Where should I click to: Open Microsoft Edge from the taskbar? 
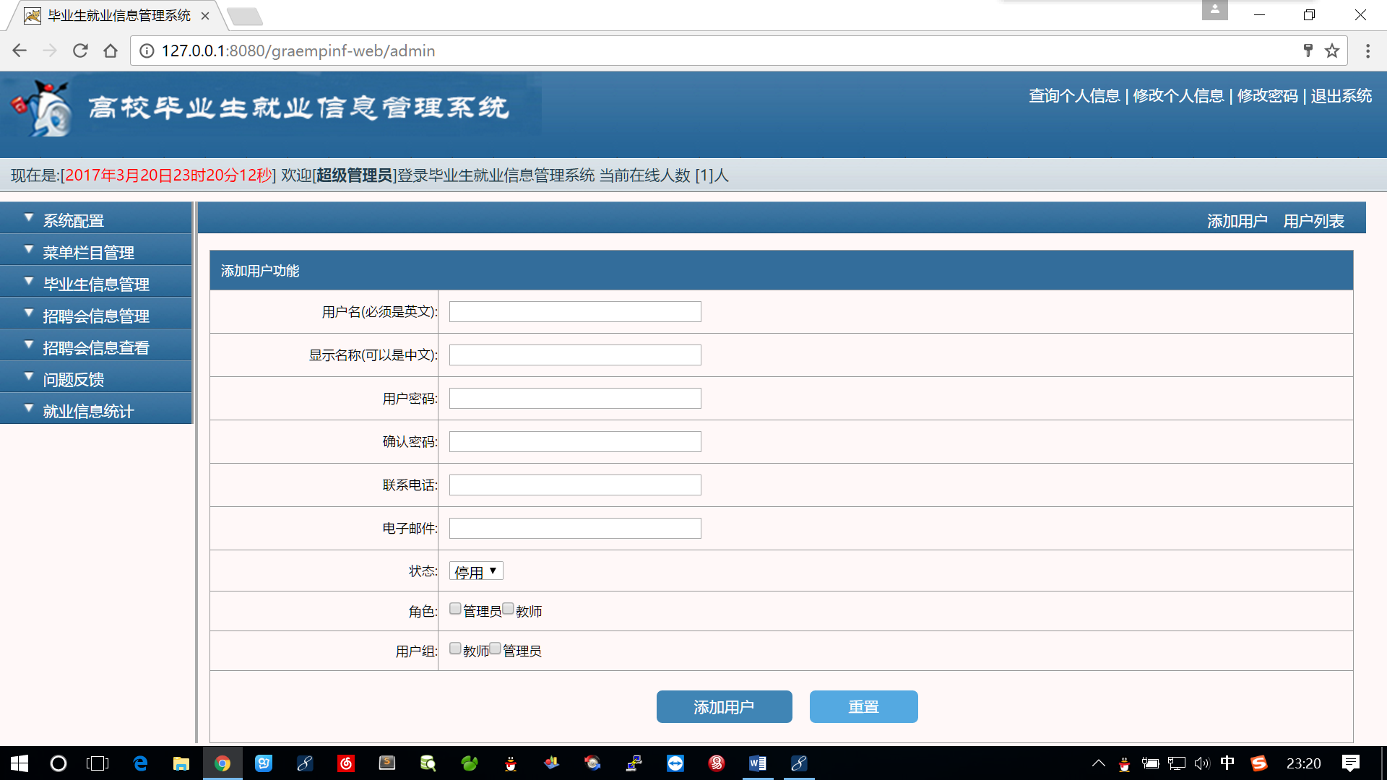tap(140, 763)
